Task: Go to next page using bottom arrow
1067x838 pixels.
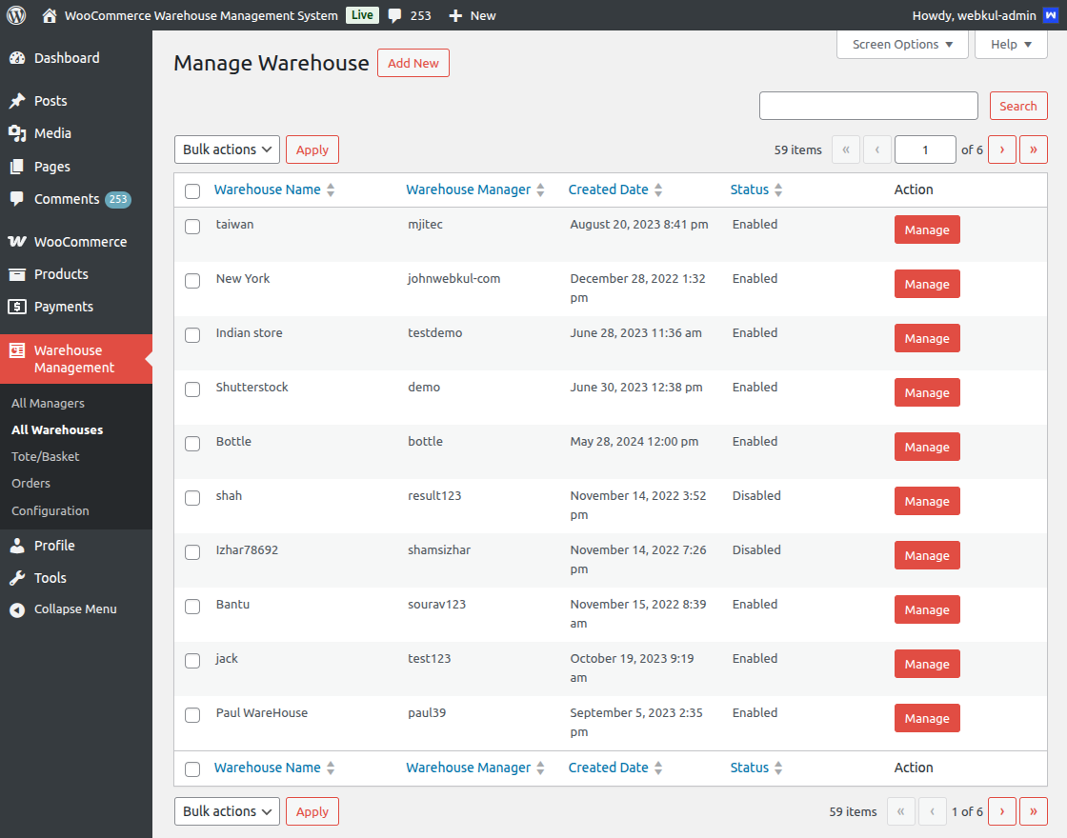Action: pos(1002,811)
